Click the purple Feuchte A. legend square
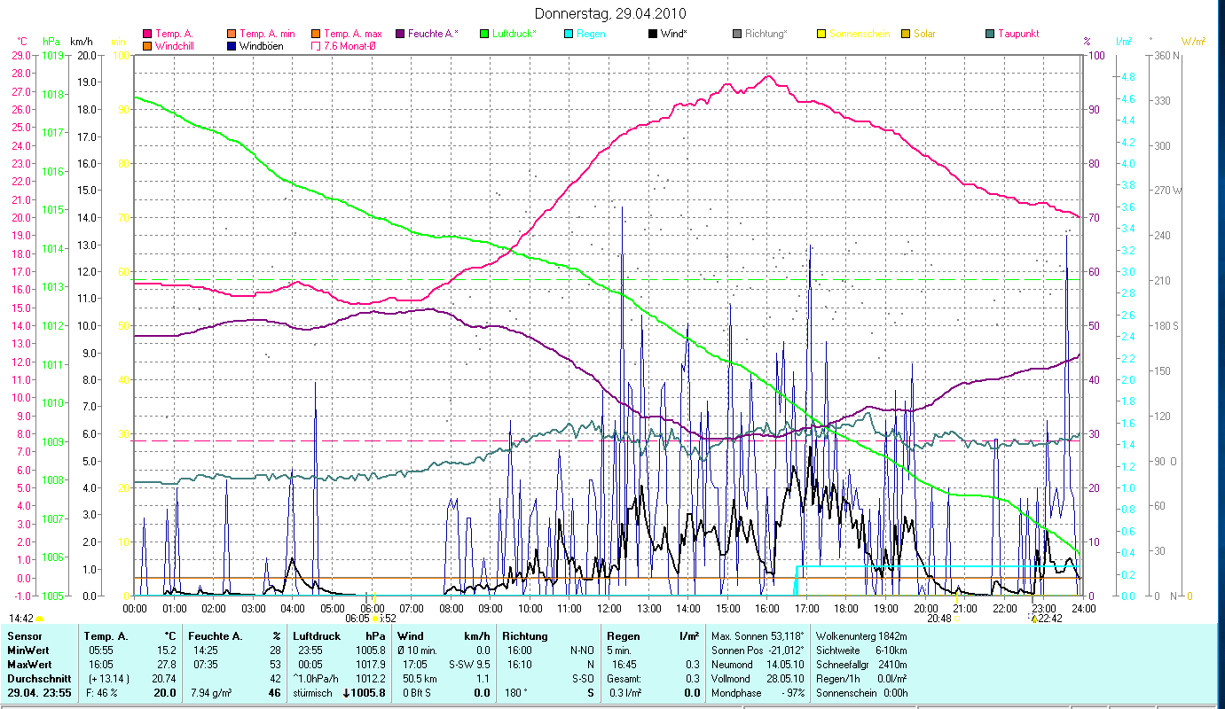Image resolution: width=1225 pixels, height=709 pixels. click(399, 34)
